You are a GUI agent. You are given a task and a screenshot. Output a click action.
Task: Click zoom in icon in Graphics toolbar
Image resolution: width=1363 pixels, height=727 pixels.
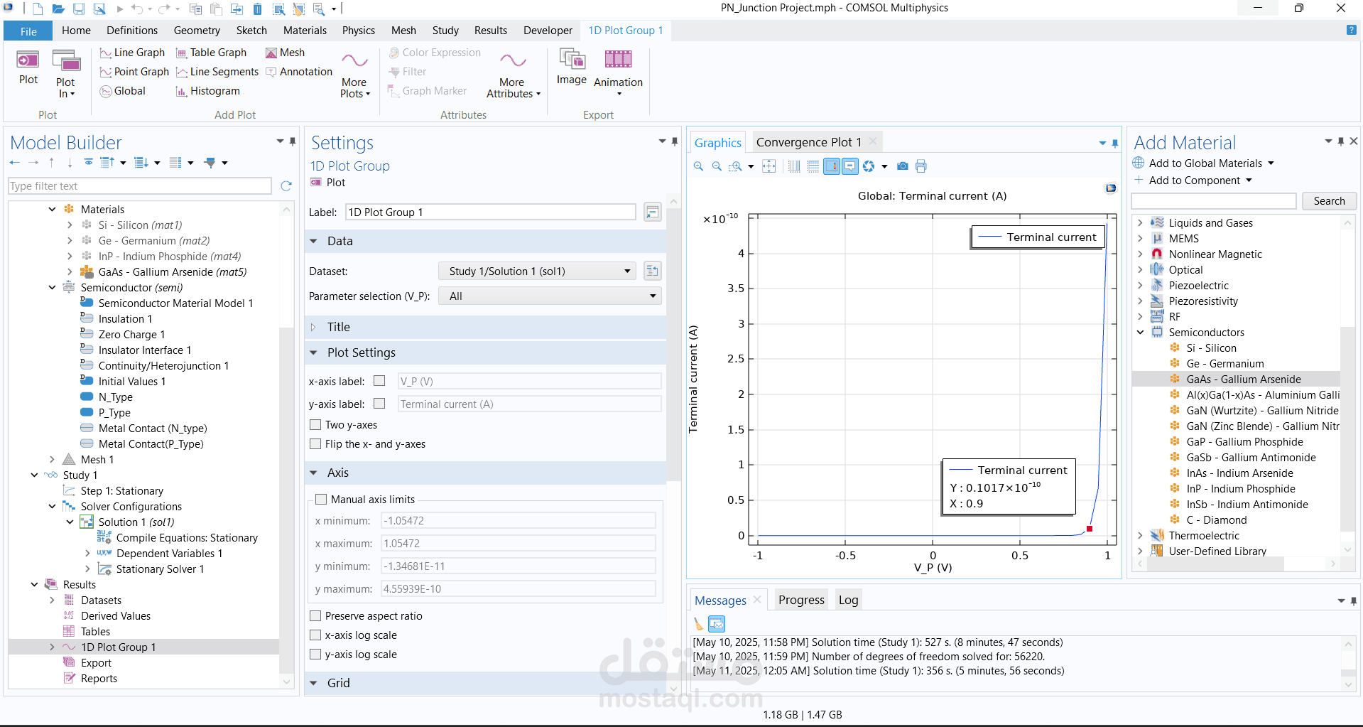[x=698, y=166]
